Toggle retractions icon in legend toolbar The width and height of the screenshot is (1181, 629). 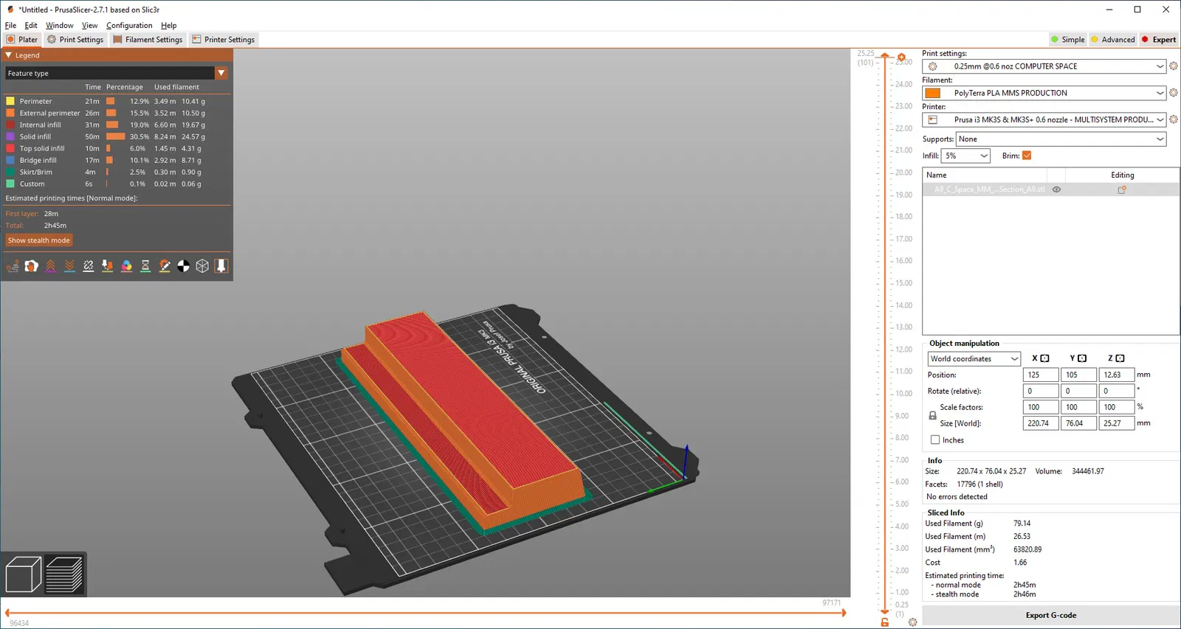click(51, 266)
